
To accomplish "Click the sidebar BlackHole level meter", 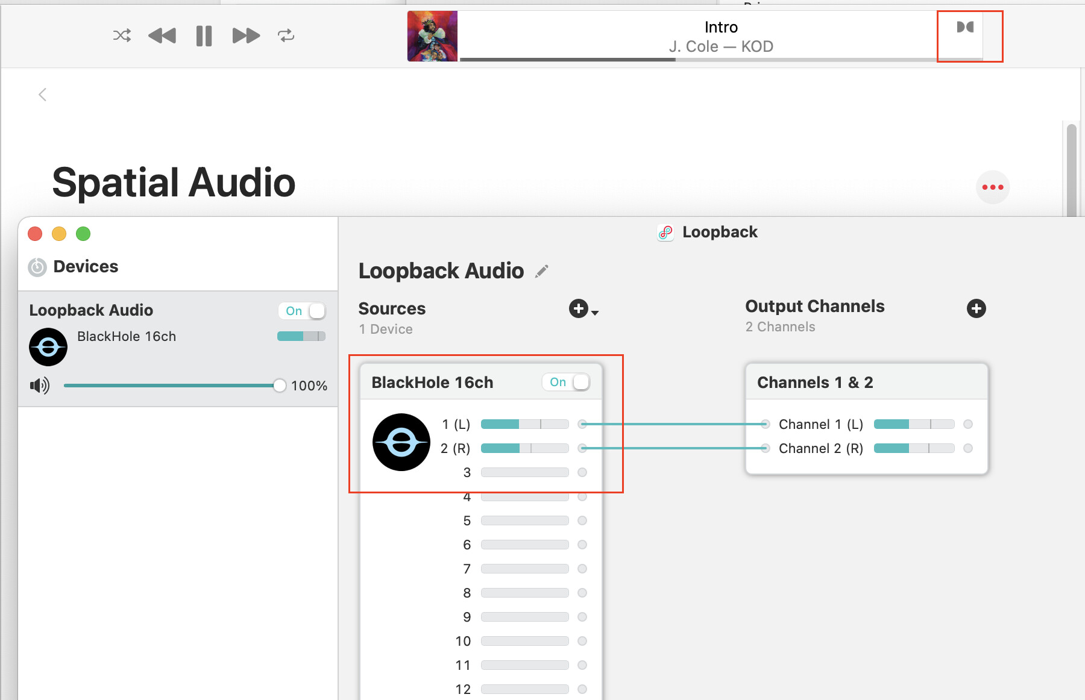I will (x=301, y=336).
